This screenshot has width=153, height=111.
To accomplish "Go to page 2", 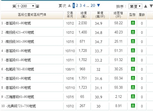I will [77, 6].
